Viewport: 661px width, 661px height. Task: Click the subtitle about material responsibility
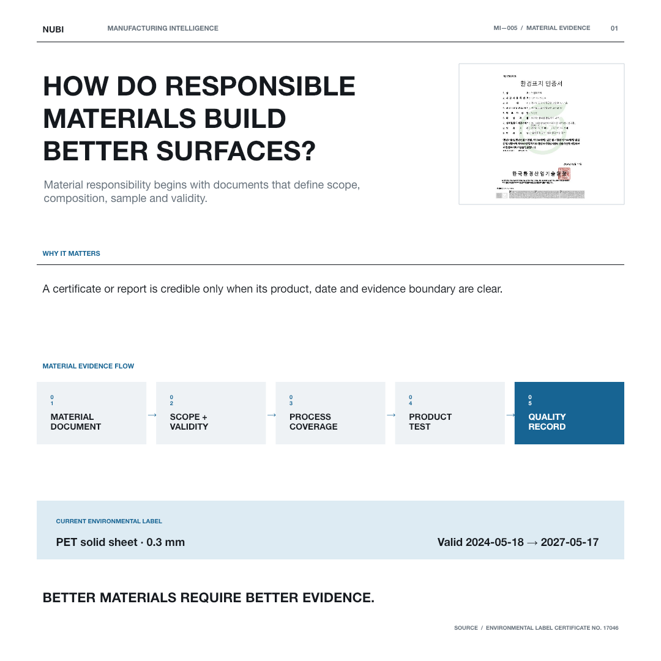coord(201,192)
